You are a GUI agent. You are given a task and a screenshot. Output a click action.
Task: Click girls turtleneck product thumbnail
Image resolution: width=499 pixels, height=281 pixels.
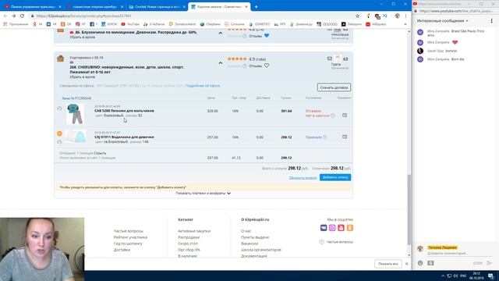pyautogui.click(x=76, y=137)
